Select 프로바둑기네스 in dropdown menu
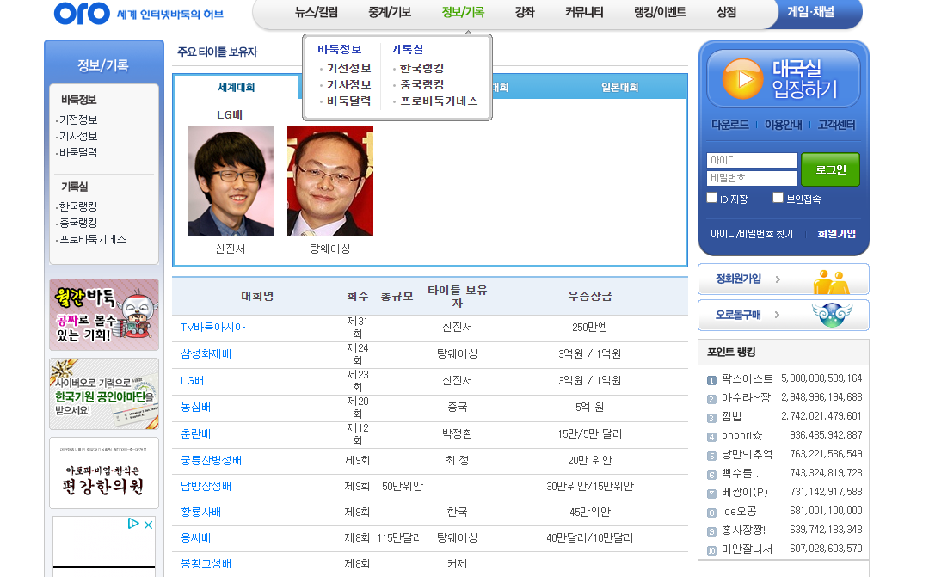 (x=439, y=101)
